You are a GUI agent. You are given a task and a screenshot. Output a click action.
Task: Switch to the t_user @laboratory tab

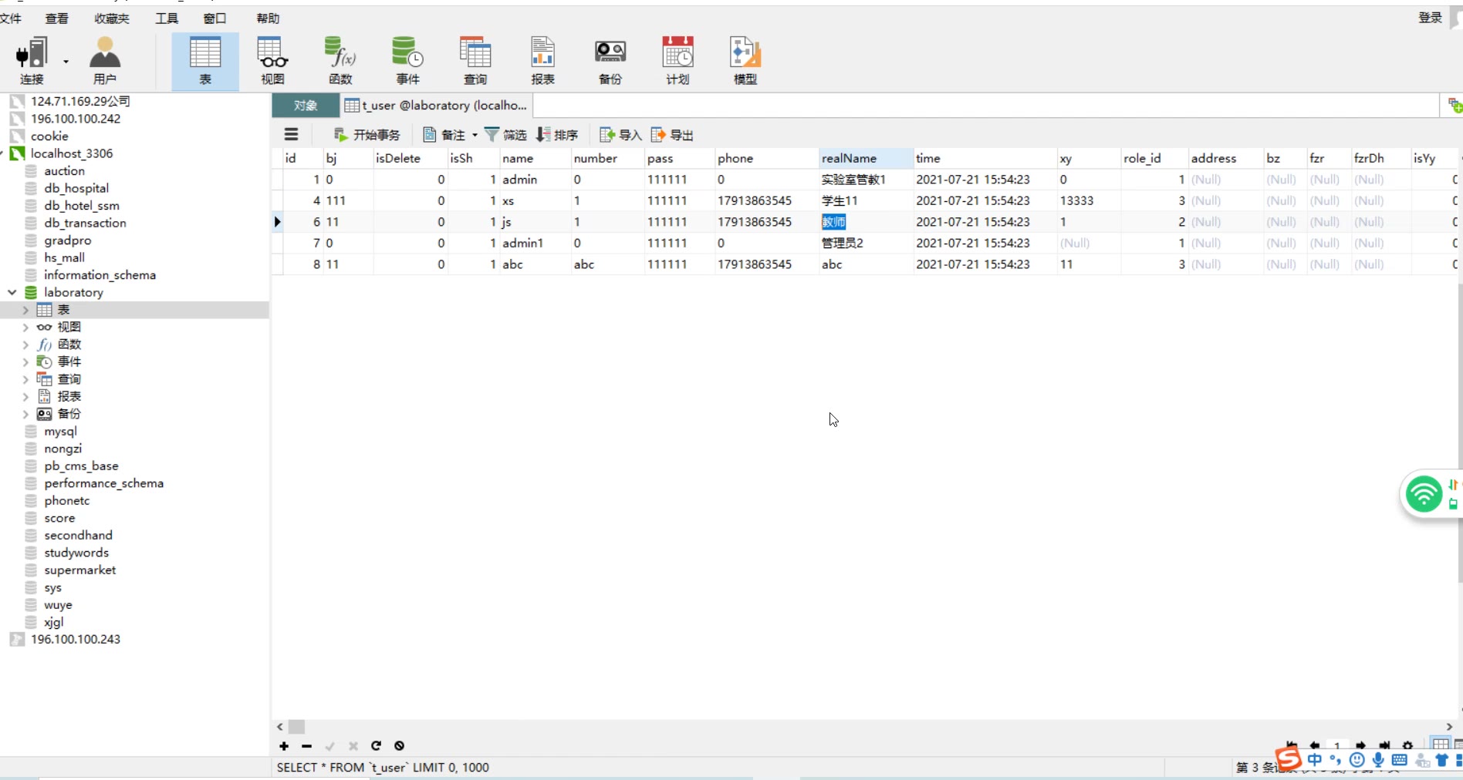pyautogui.click(x=436, y=106)
